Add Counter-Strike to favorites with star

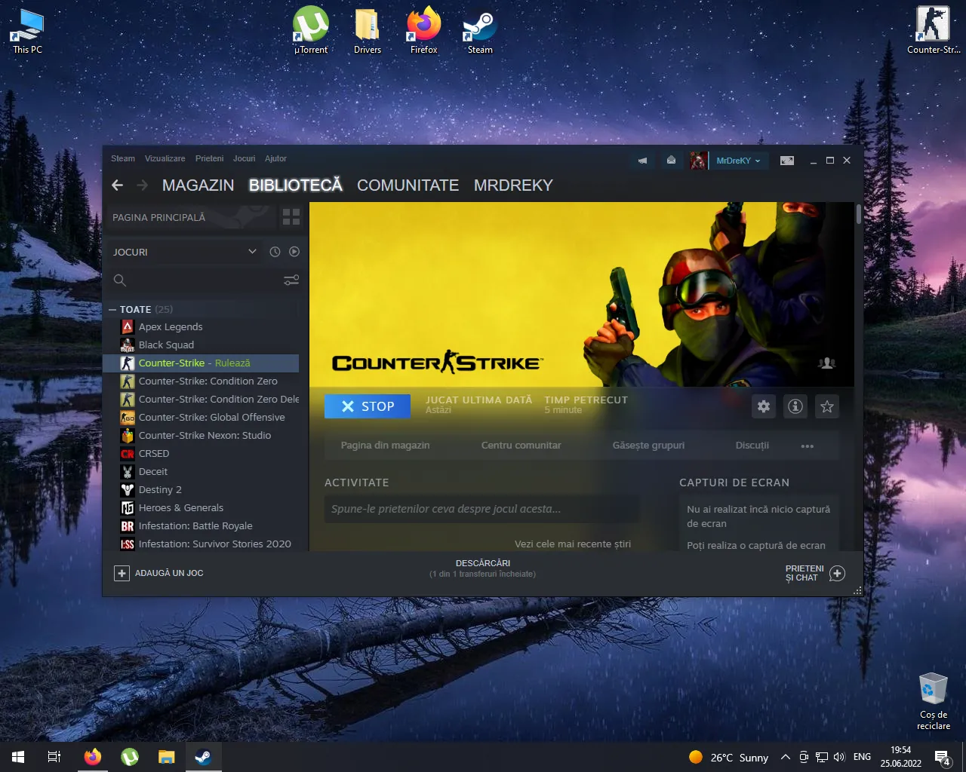click(x=827, y=406)
